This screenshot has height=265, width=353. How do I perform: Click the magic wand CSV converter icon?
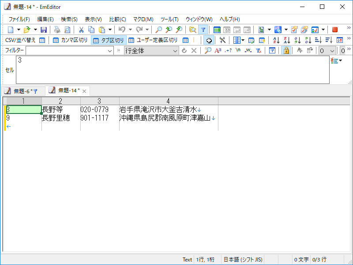(x=222, y=40)
